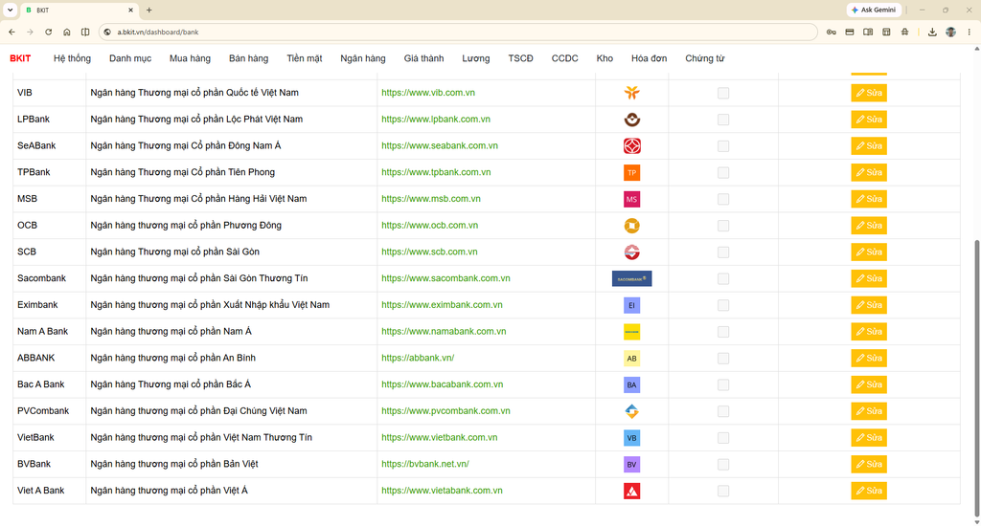Tick the checkbox in the Viet A Bank row
Screen dimensions: 981x526
pyautogui.click(x=723, y=491)
